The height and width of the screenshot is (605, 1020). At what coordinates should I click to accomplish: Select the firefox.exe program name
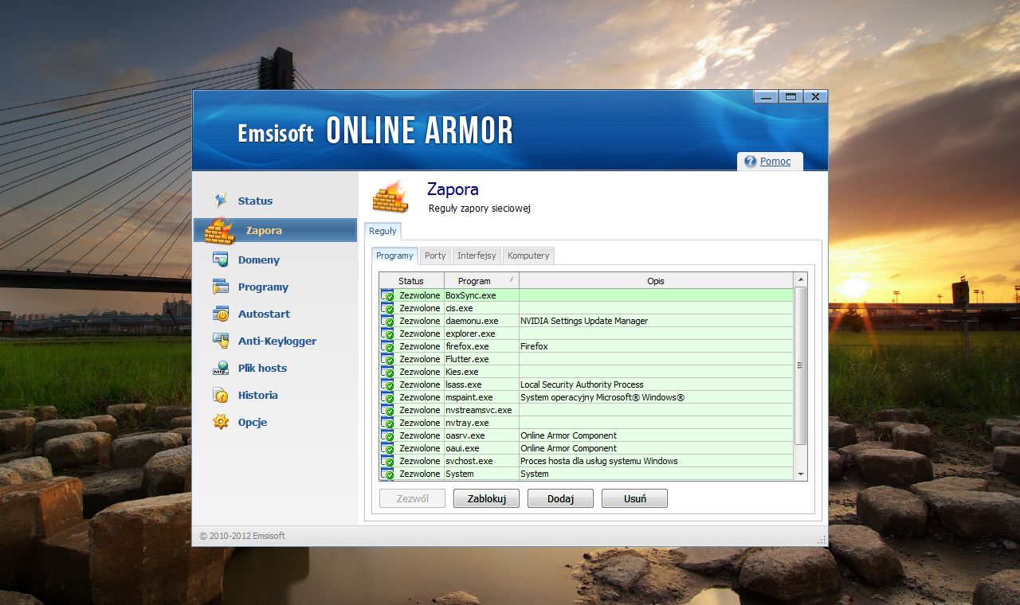pyautogui.click(x=467, y=346)
